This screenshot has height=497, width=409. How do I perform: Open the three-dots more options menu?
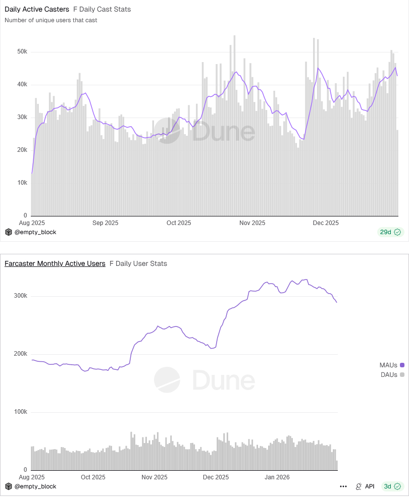343,486
